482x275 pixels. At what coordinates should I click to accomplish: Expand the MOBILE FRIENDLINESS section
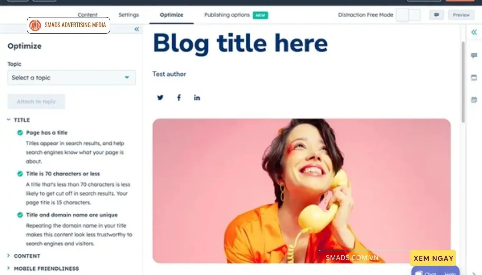point(43,269)
